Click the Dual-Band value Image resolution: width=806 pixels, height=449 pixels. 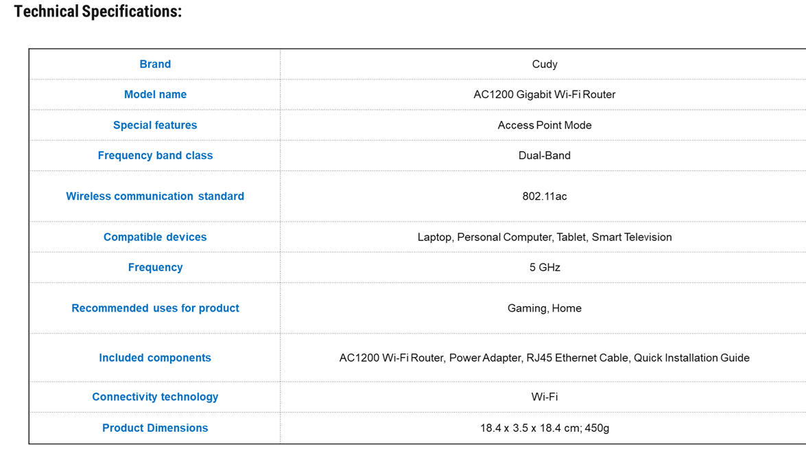tap(545, 155)
